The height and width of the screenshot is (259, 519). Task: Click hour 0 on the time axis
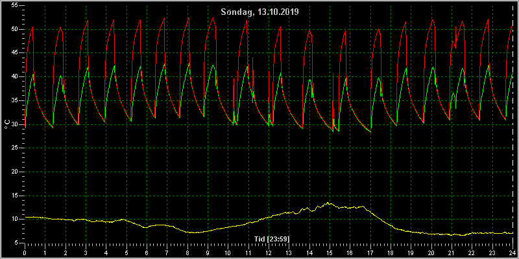point(25,253)
